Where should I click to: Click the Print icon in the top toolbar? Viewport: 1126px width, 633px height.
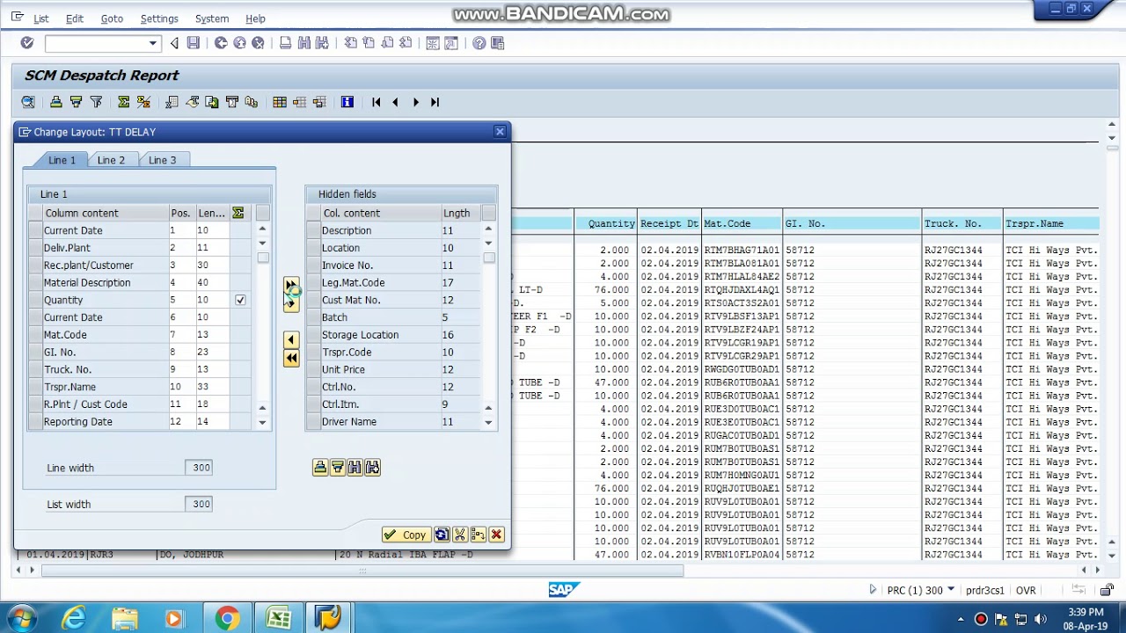285,43
